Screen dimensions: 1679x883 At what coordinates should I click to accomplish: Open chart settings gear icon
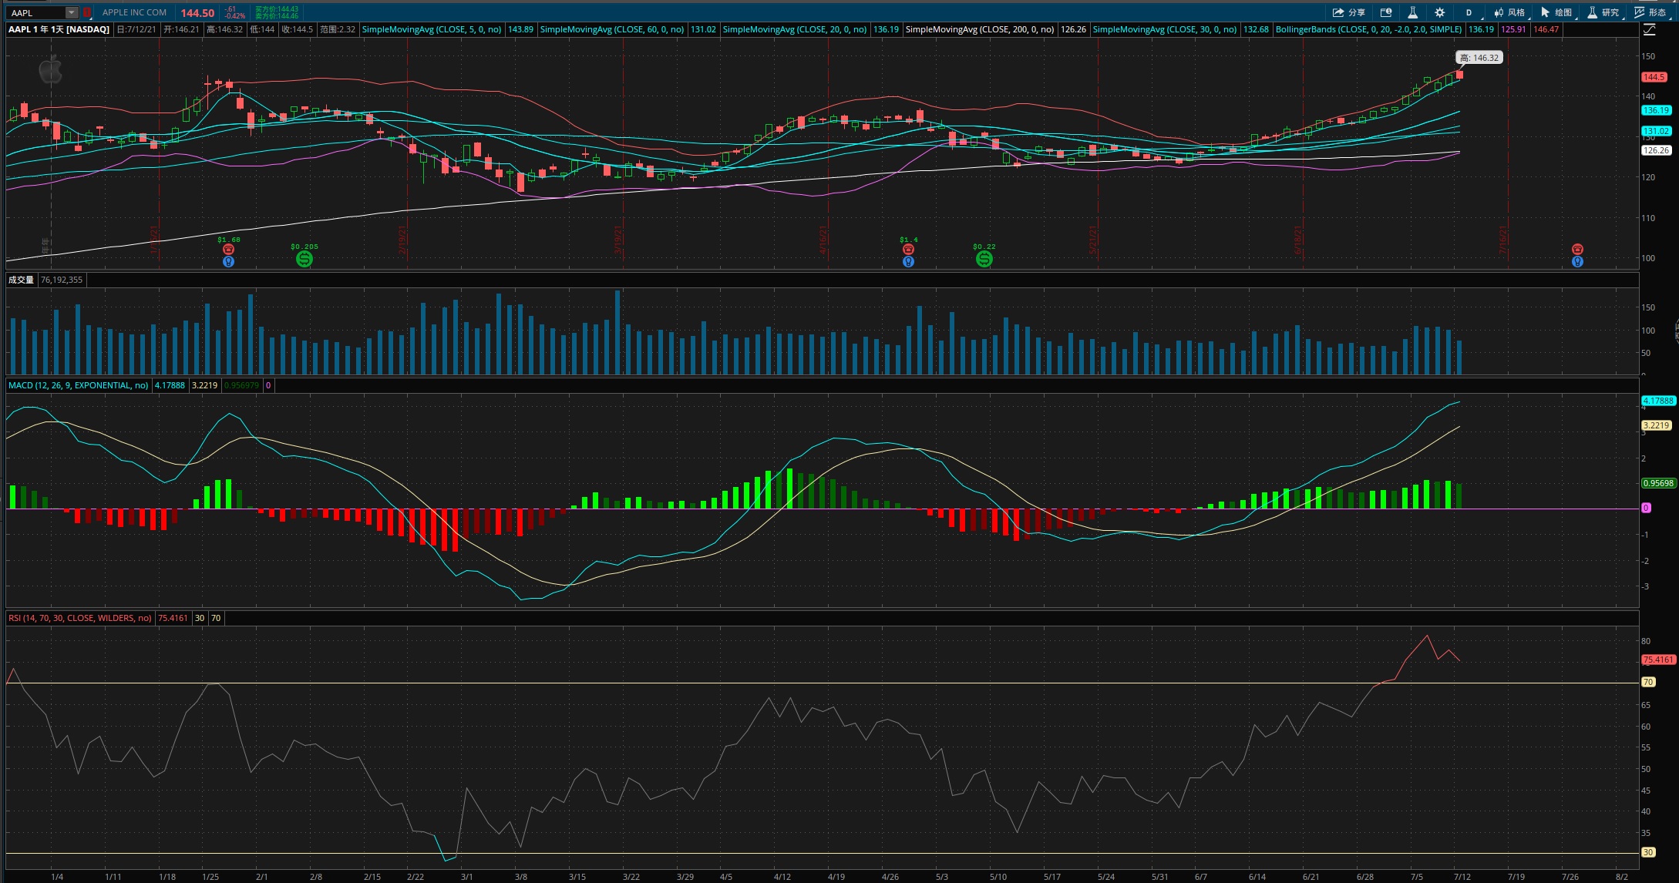pos(1439,12)
